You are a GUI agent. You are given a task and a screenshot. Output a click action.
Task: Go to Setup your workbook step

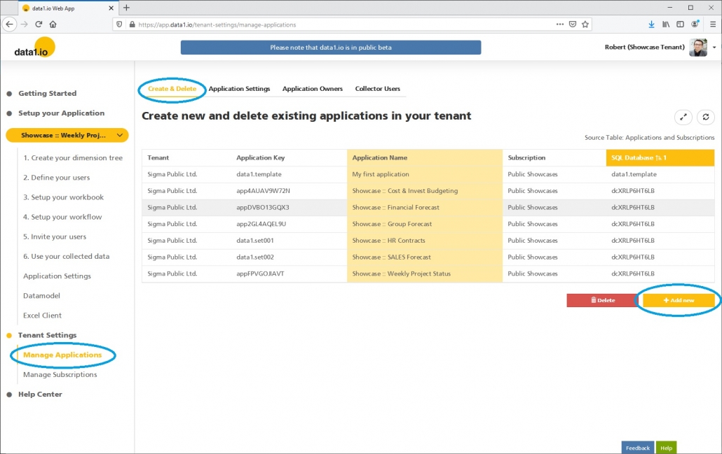point(63,197)
